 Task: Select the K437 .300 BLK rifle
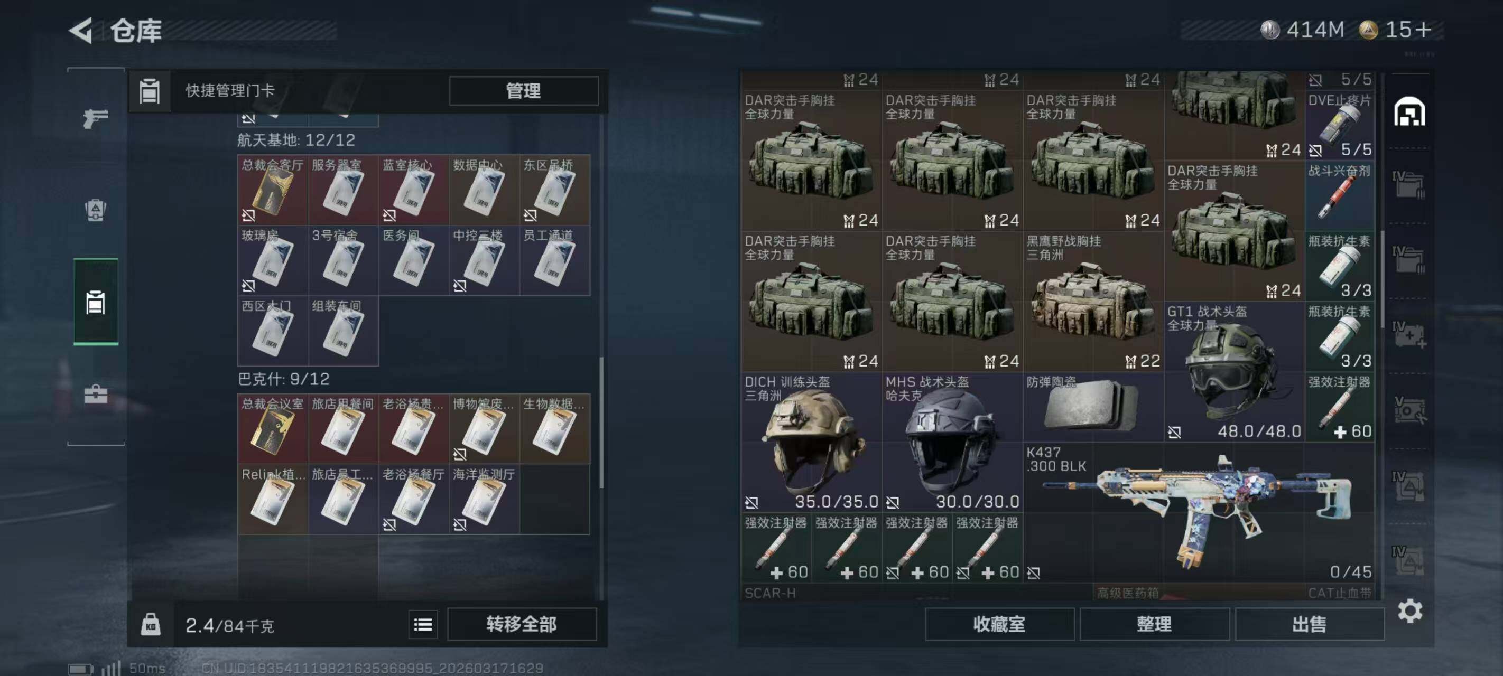[1199, 512]
